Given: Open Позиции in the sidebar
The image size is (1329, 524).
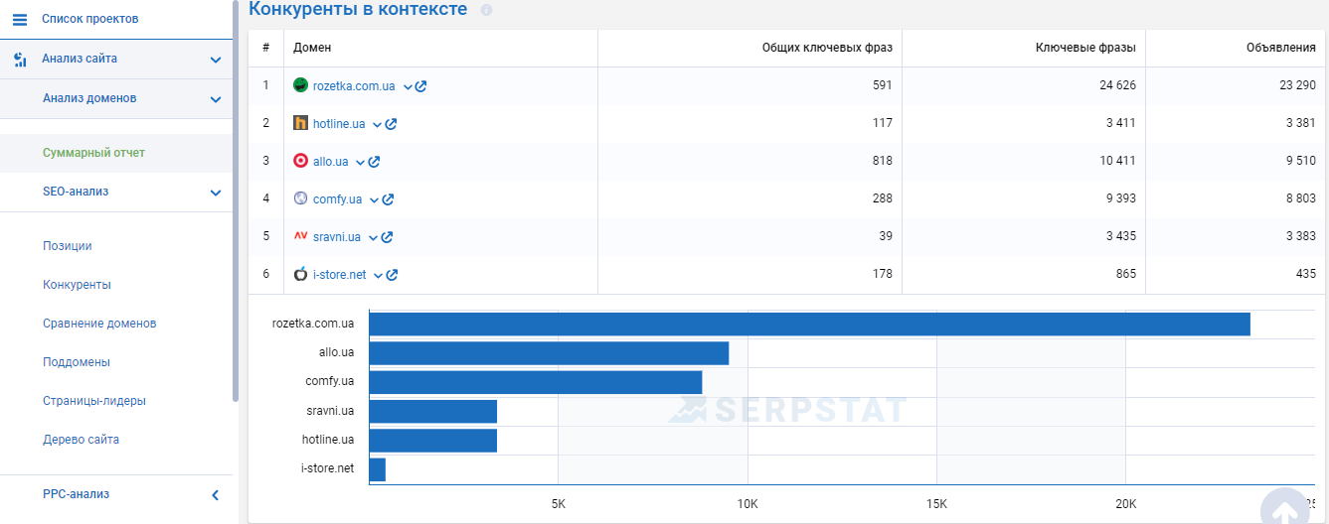Looking at the screenshot, I should click(x=68, y=246).
